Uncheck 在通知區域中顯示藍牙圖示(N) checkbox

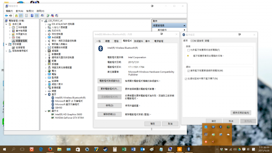click(x=186, y=79)
